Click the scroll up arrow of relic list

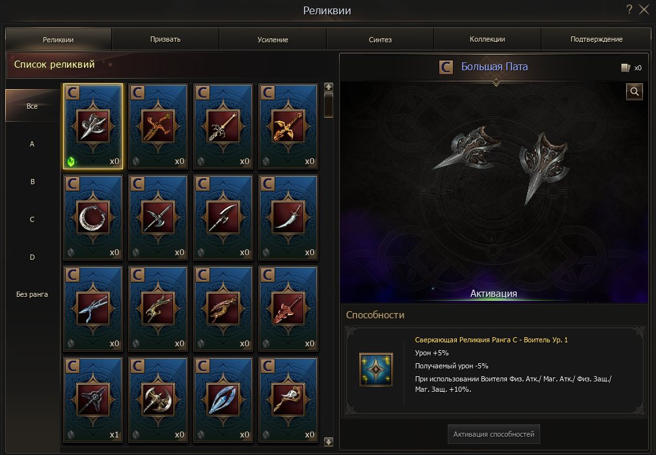click(x=329, y=87)
